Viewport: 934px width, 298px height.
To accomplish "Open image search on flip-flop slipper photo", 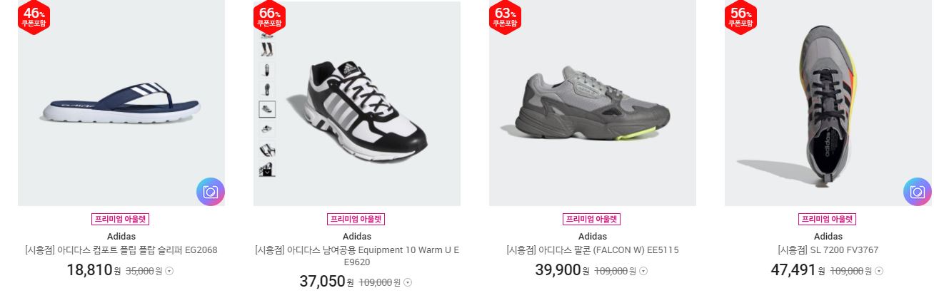I will pos(211,192).
